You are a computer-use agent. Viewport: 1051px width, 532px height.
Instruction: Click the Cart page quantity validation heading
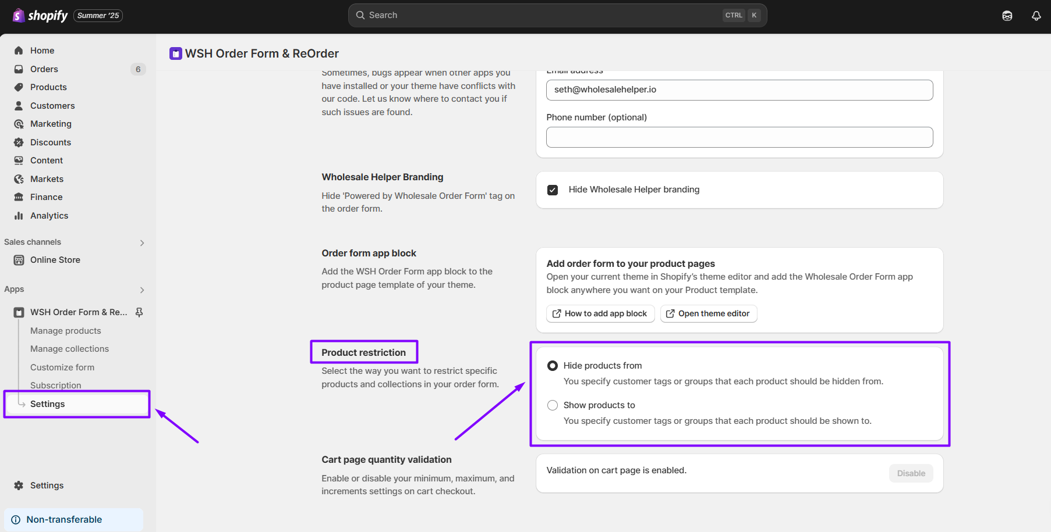387,459
